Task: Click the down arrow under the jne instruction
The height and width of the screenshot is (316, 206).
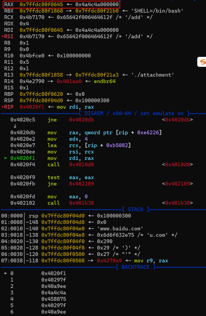Action: 15,126
